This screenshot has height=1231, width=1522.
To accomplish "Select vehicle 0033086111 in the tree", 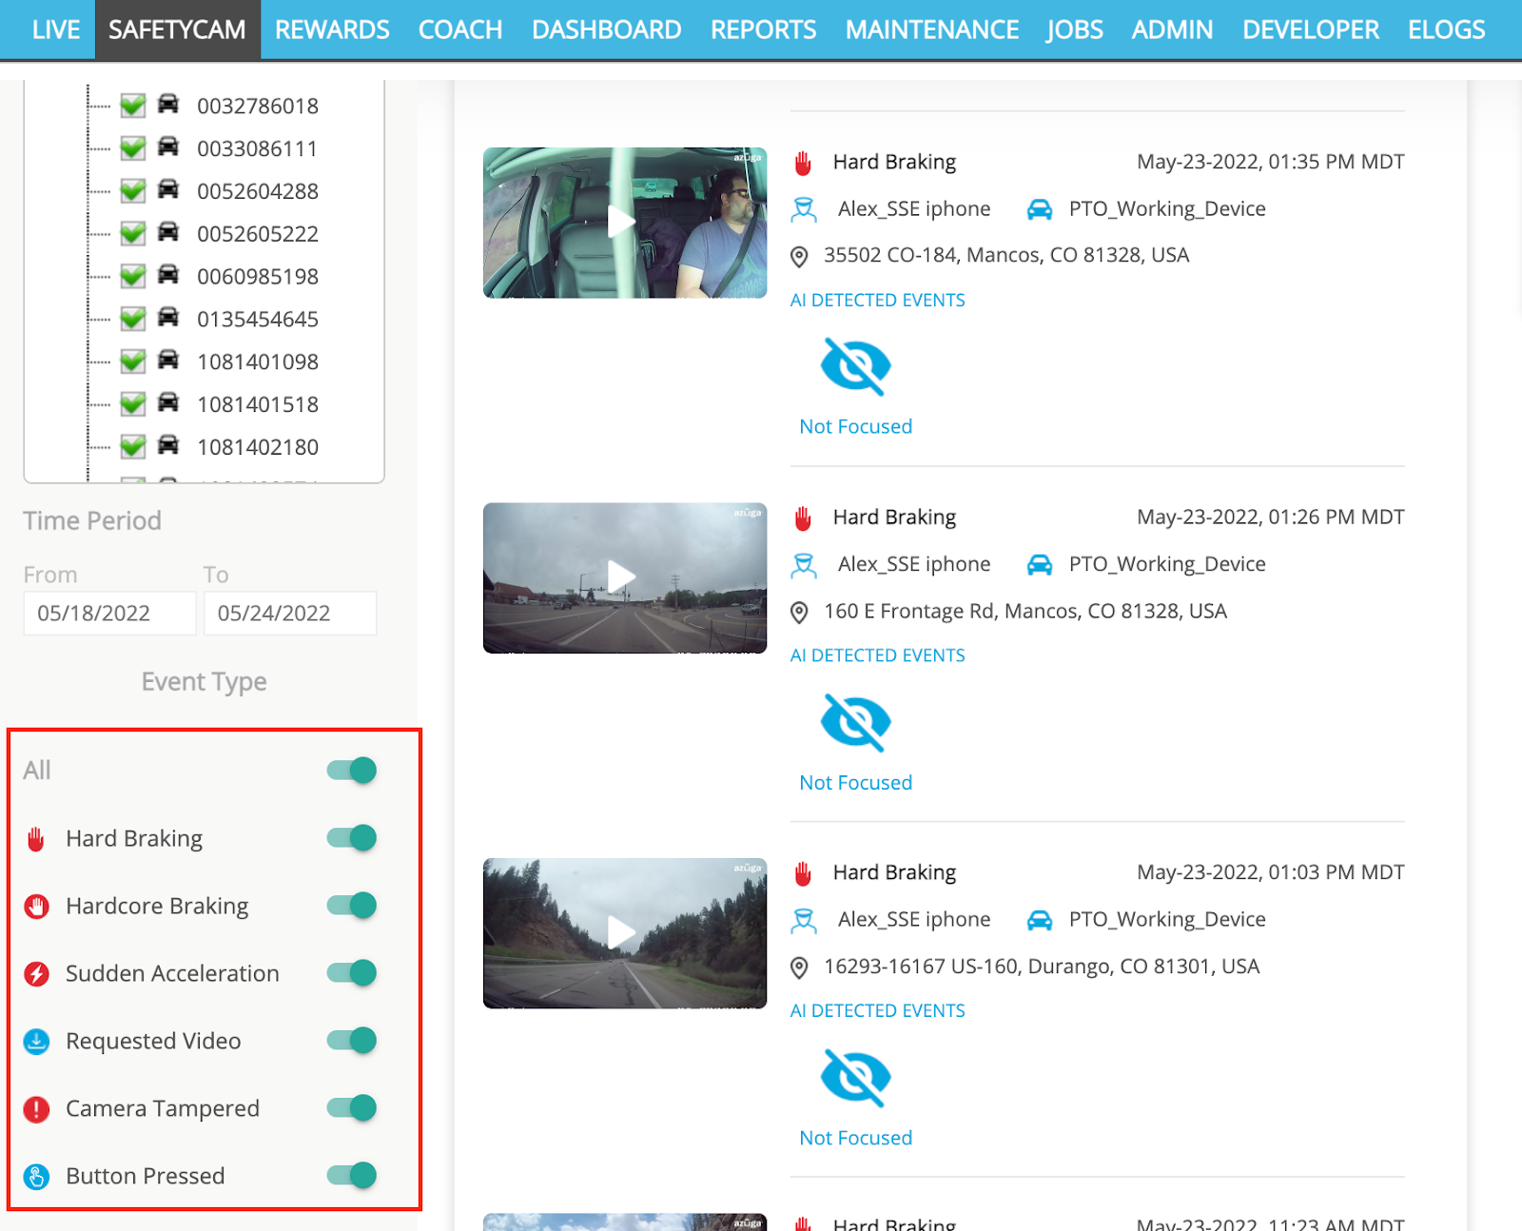I will point(257,148).
